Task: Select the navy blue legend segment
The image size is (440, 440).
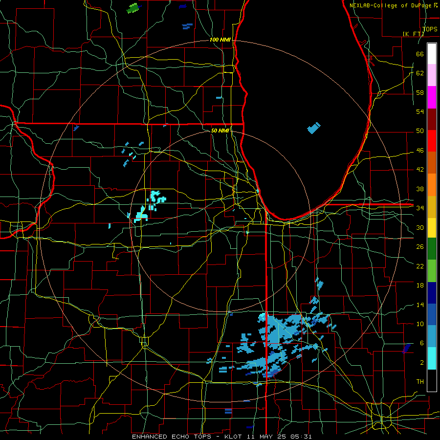Action: [x=432, y=293]
